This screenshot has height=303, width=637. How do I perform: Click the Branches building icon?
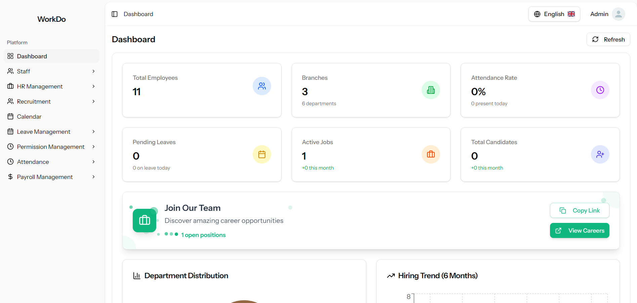pyautogui.click(x=431, y=90)
